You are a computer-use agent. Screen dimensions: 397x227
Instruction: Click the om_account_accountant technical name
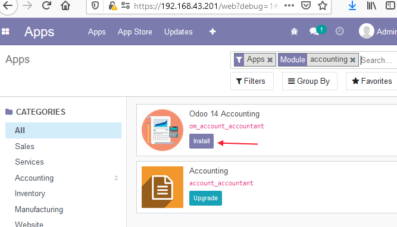(227, 126)
